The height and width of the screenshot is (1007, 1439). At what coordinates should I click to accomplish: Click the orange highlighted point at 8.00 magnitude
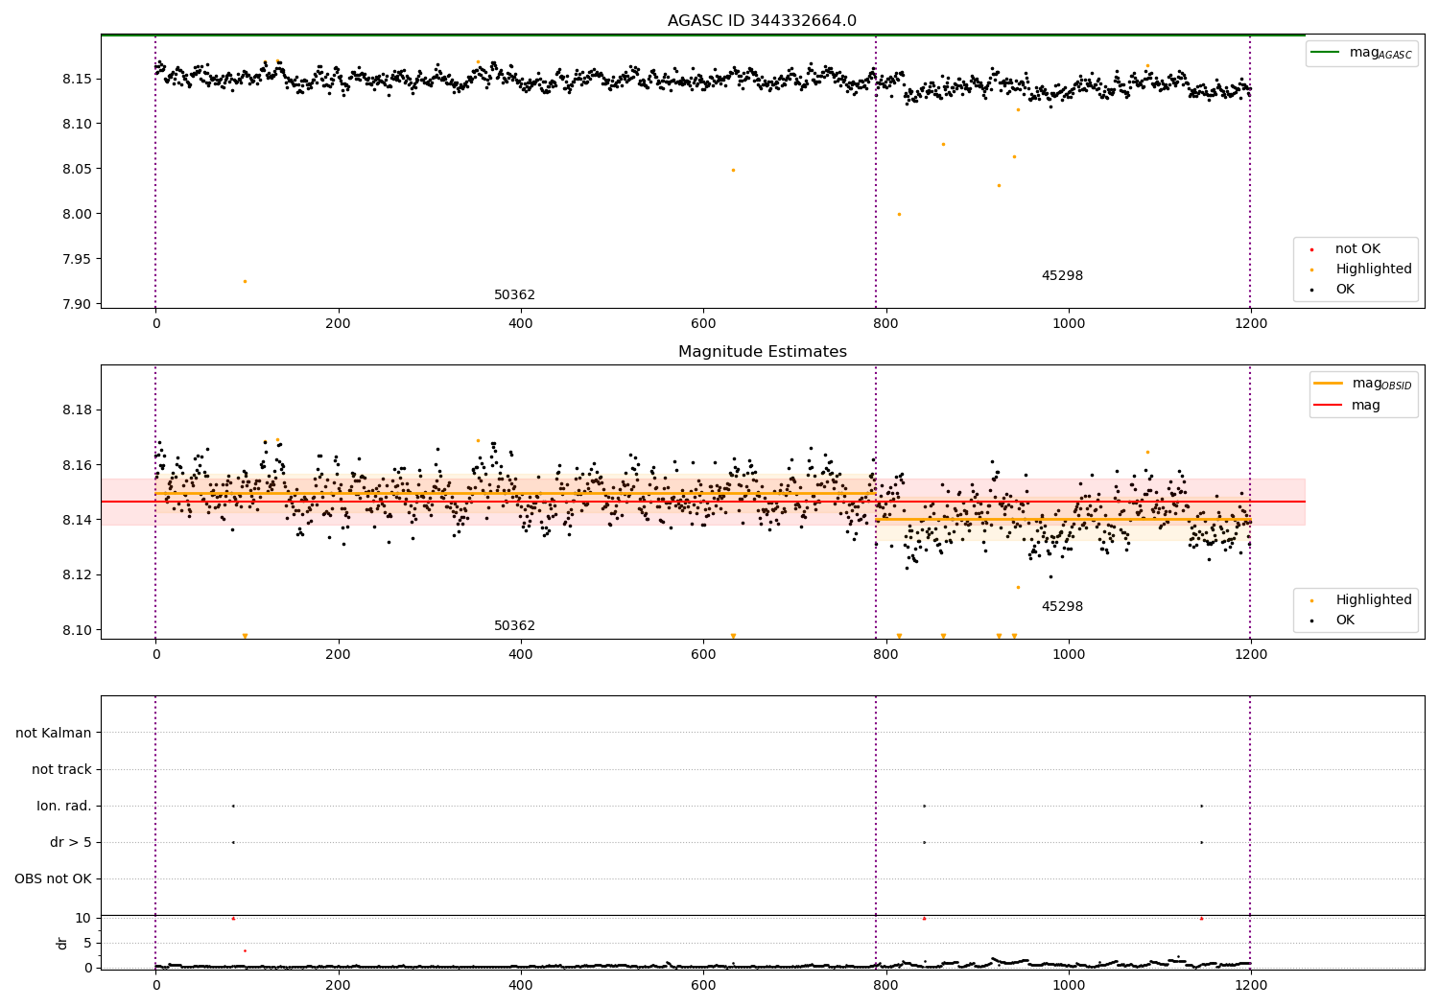pos(899,214)
